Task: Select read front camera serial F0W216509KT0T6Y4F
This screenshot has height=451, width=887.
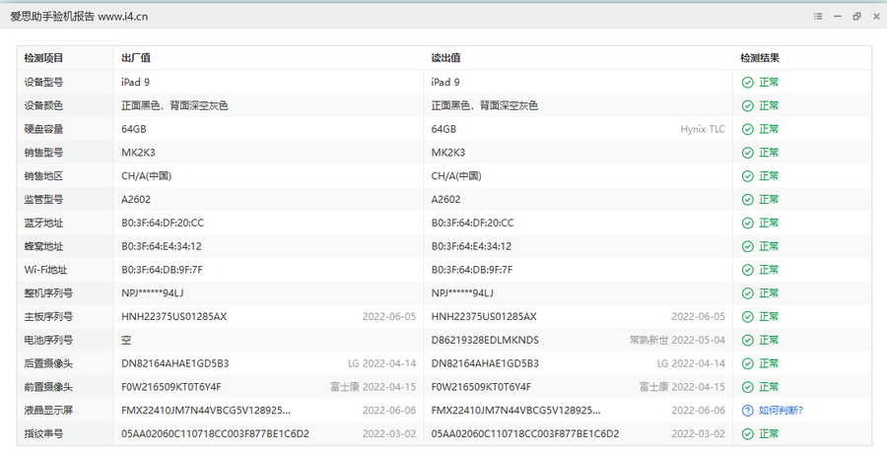Action: coord(481,387)
